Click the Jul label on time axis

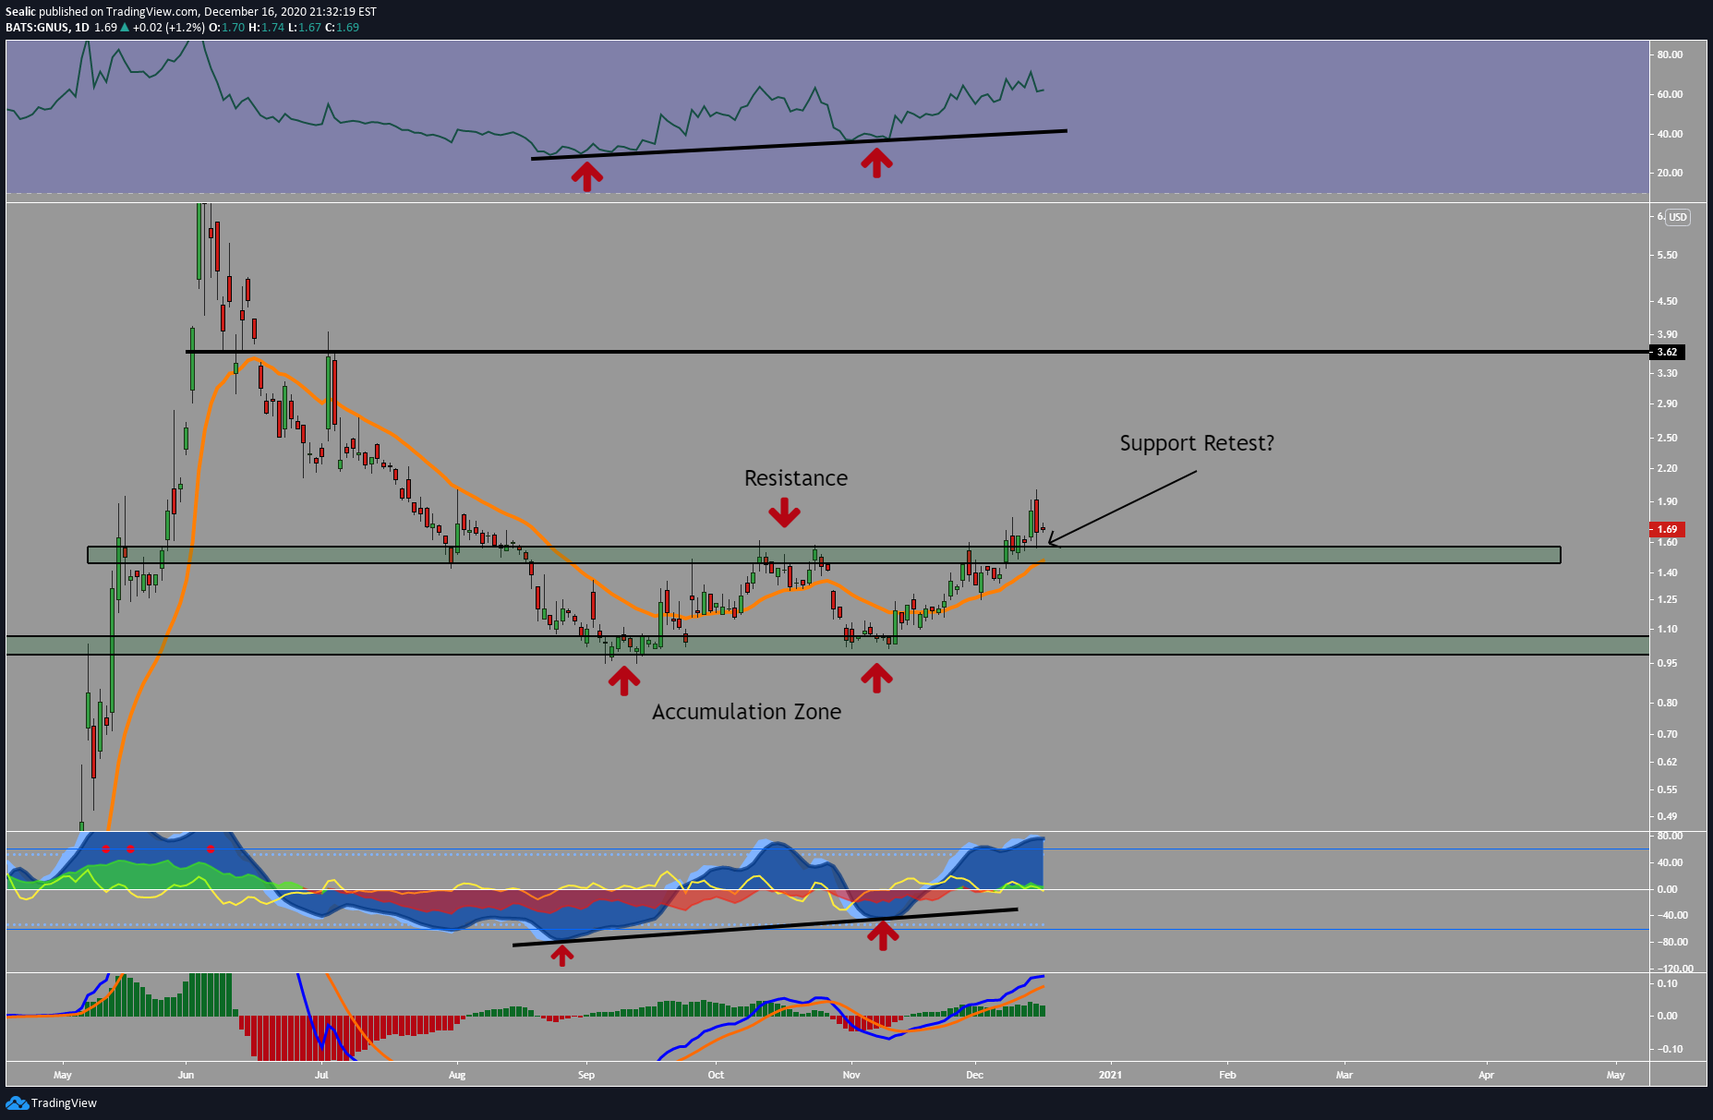(321, 1075)
